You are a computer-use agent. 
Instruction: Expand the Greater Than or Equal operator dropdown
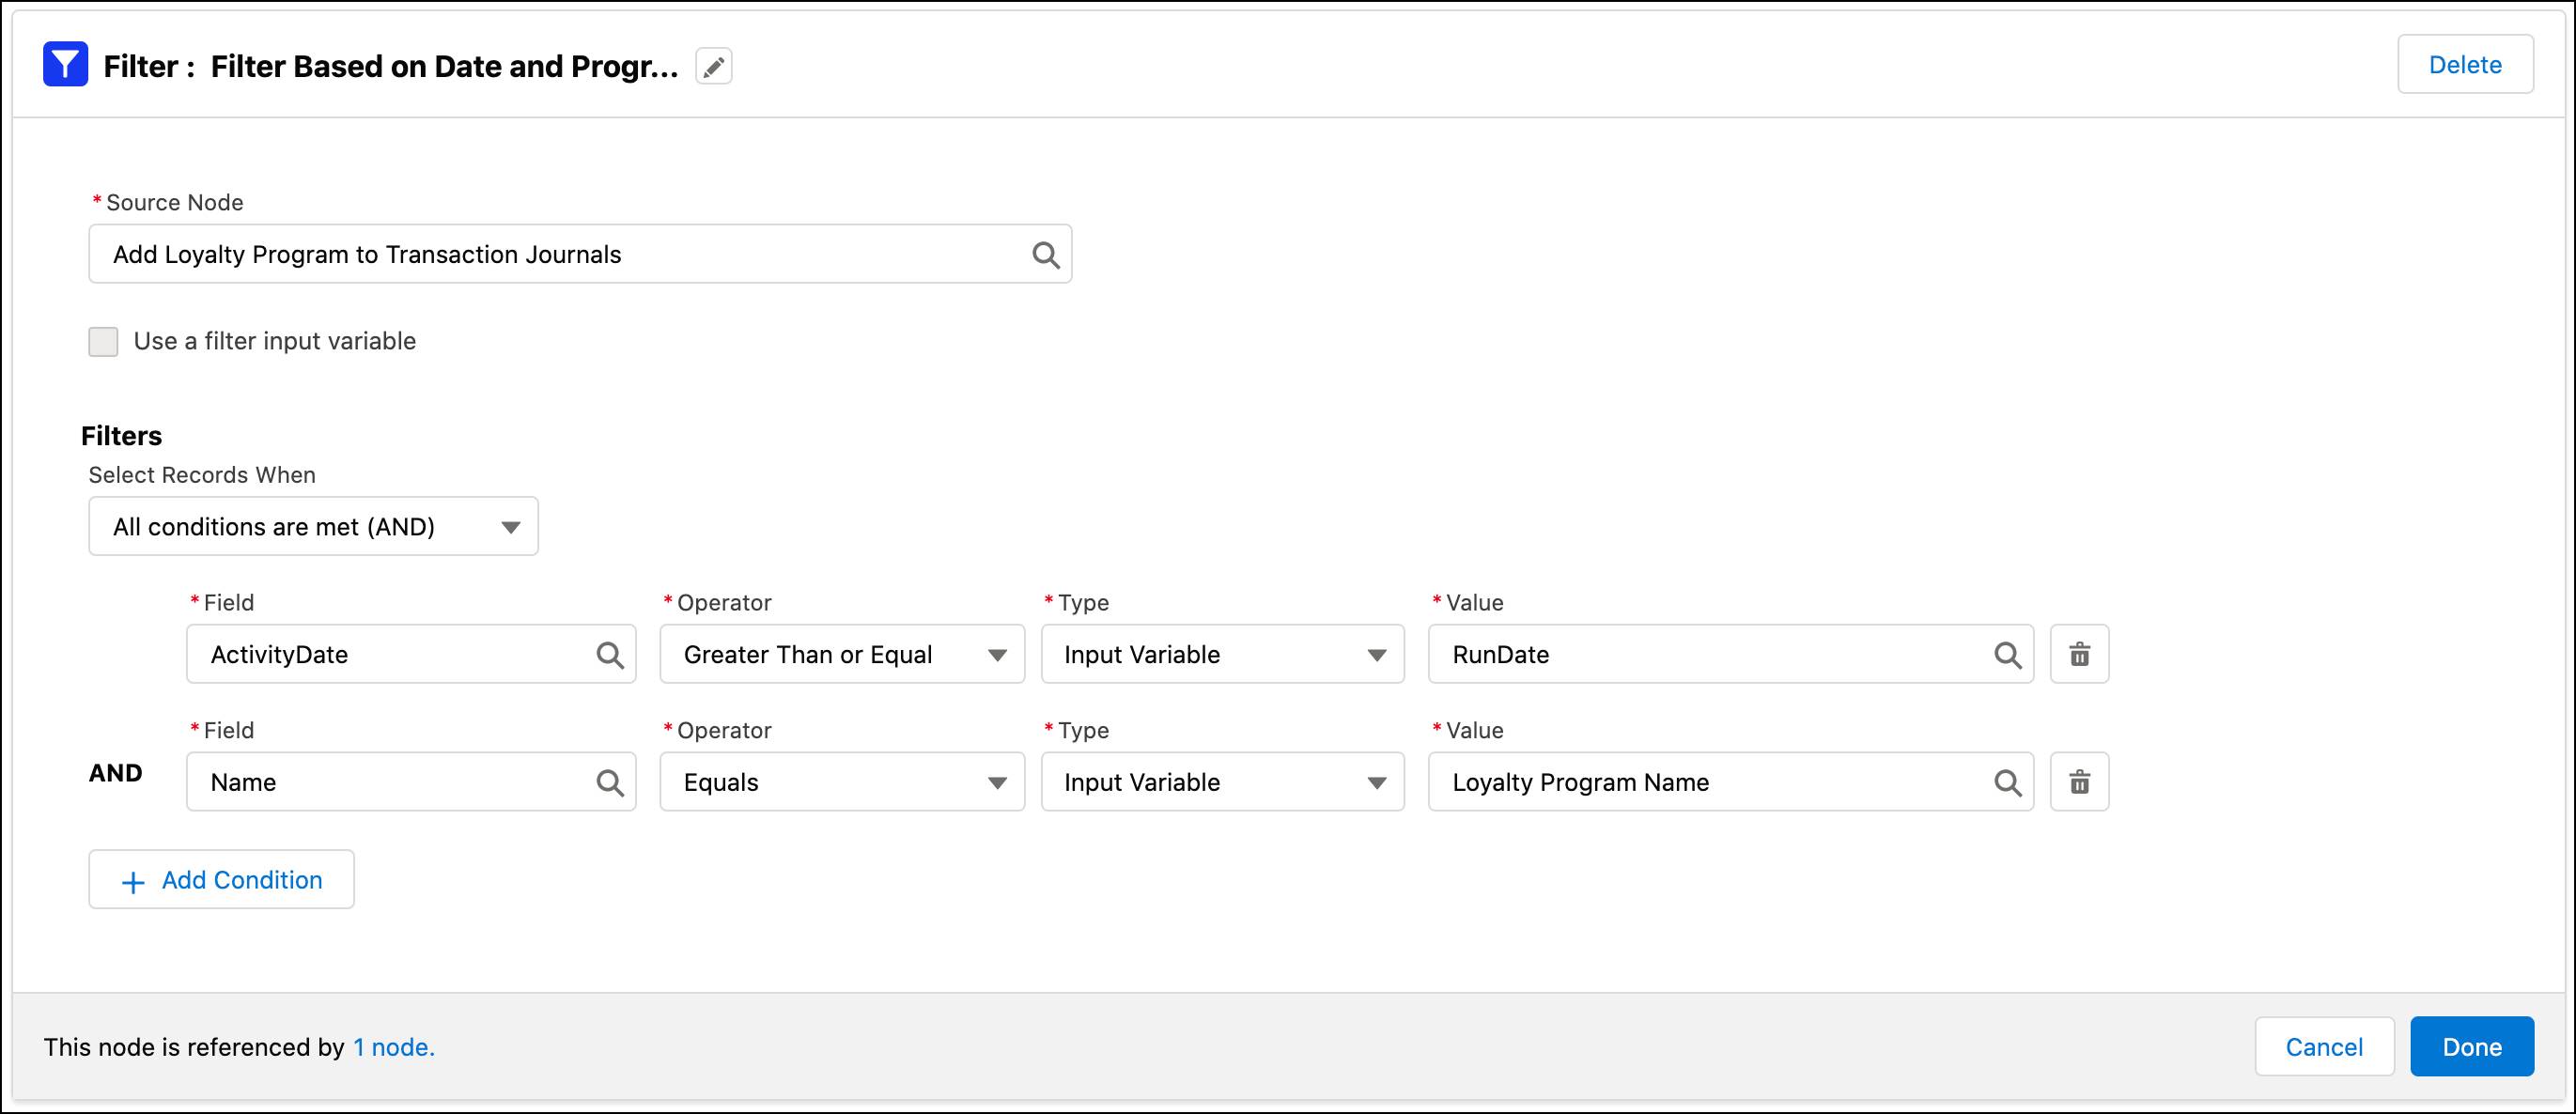[996, 654]
